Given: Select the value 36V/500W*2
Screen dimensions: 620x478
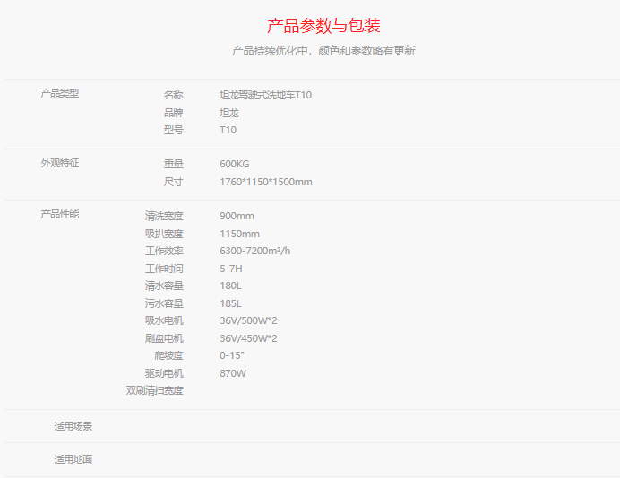Looking at the screenshot, I should pyautogui.click(x=248, y=320).
